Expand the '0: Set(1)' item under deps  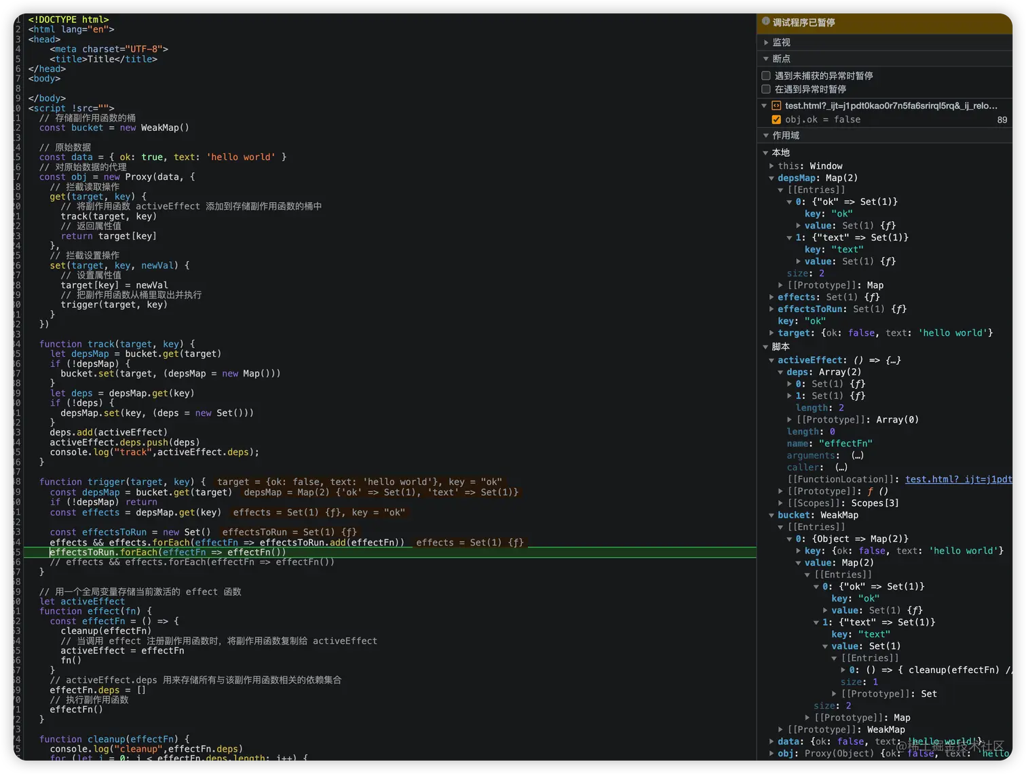(x=789, y=384)
